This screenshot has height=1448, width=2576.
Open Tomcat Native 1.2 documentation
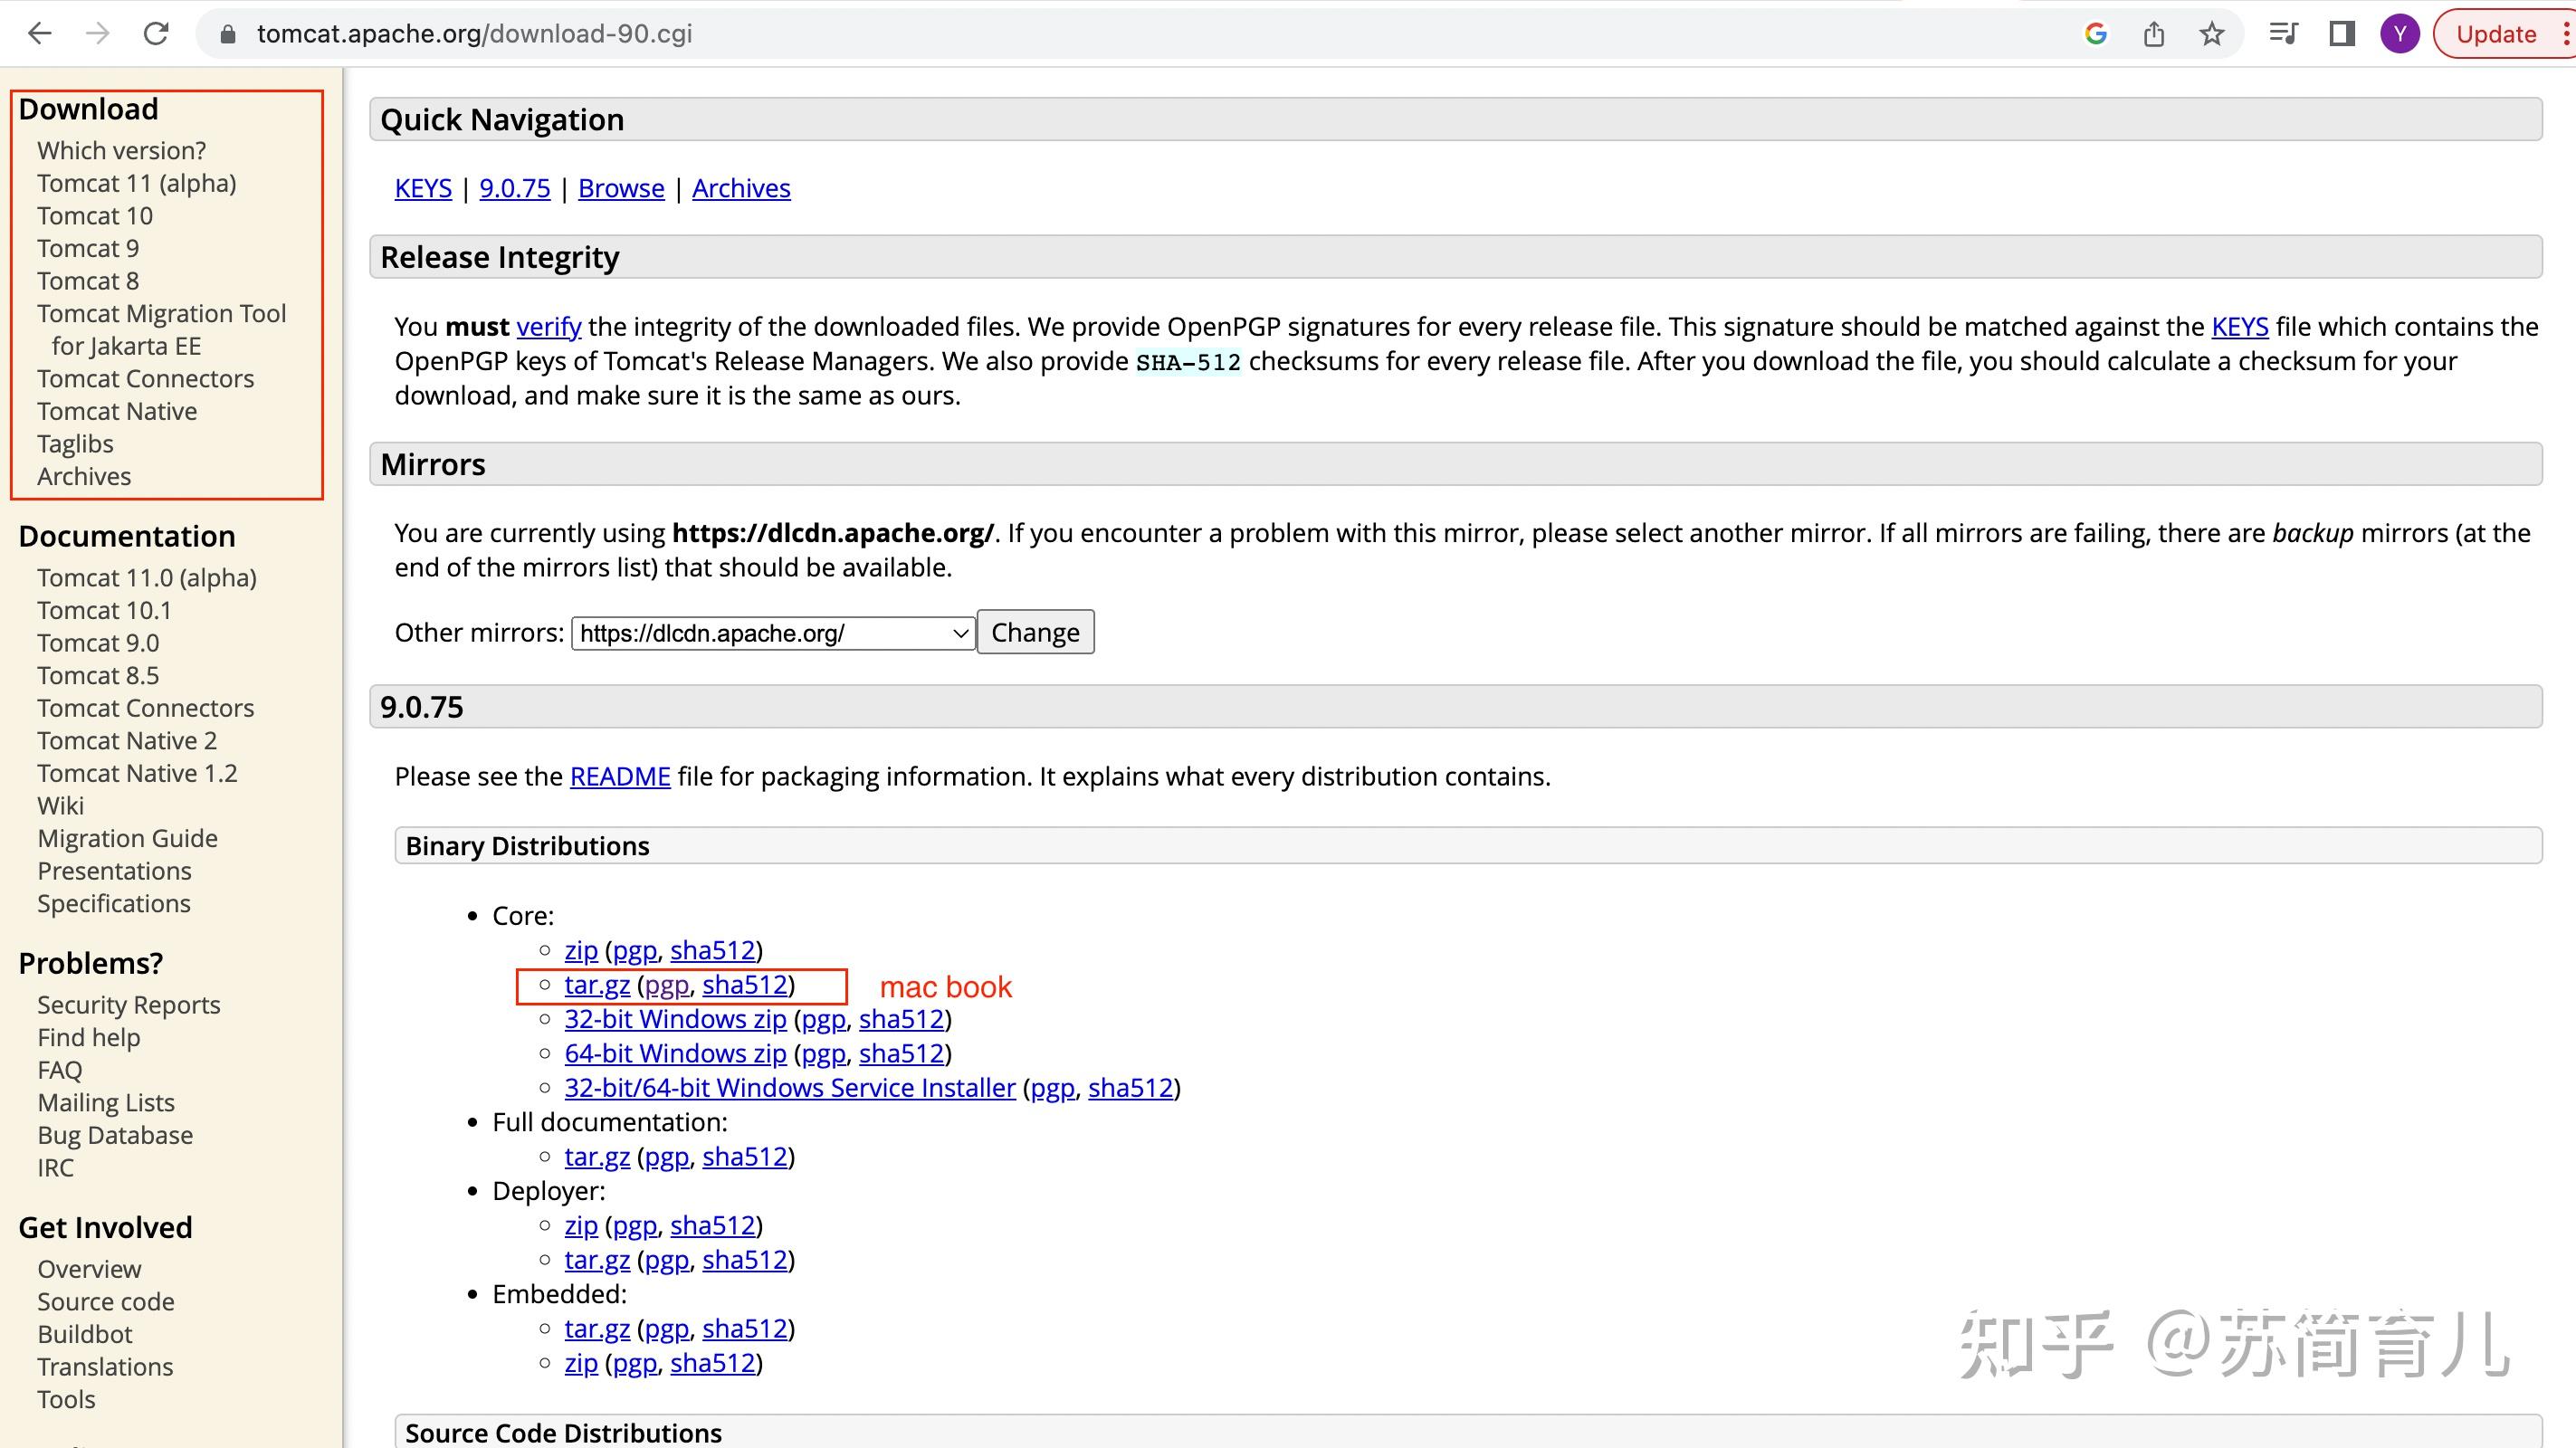[x=137, y=773]
